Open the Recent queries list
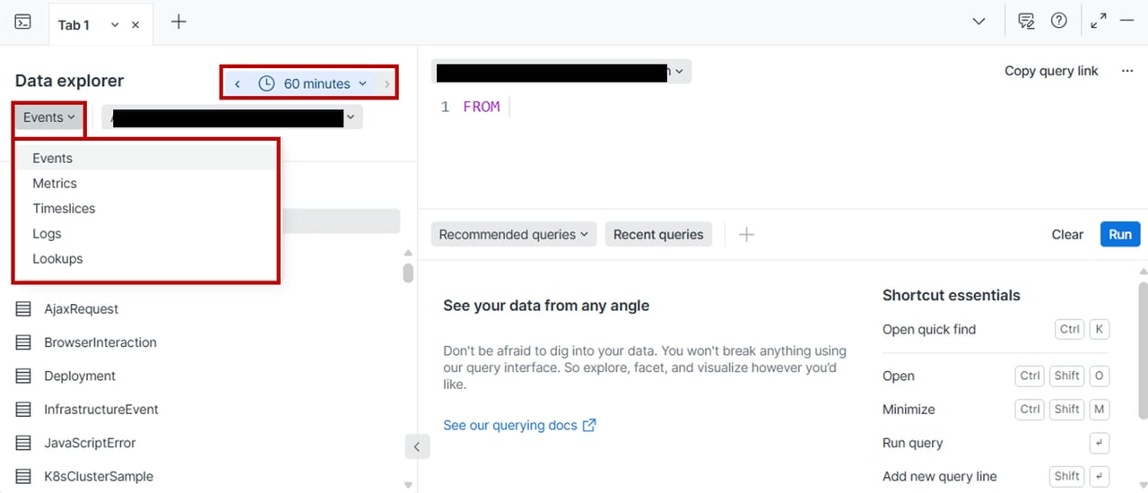The width and height of the screenshot is (1148, 493). click(658, 234)
